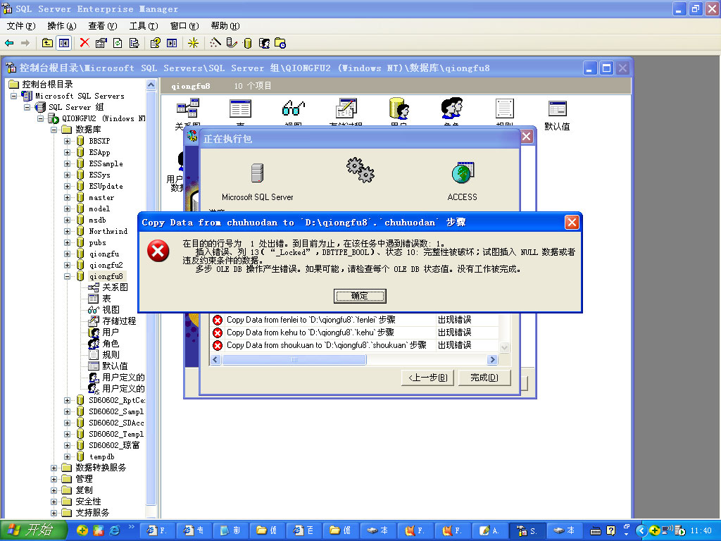Close the 正在执行包 dialog
Screen dimensions: 721x541
click(x=527, y=137)
